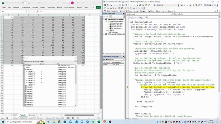Expand the formula bar chevron
Viewport: 221px width, 124px height.
(x=100, y=11)
